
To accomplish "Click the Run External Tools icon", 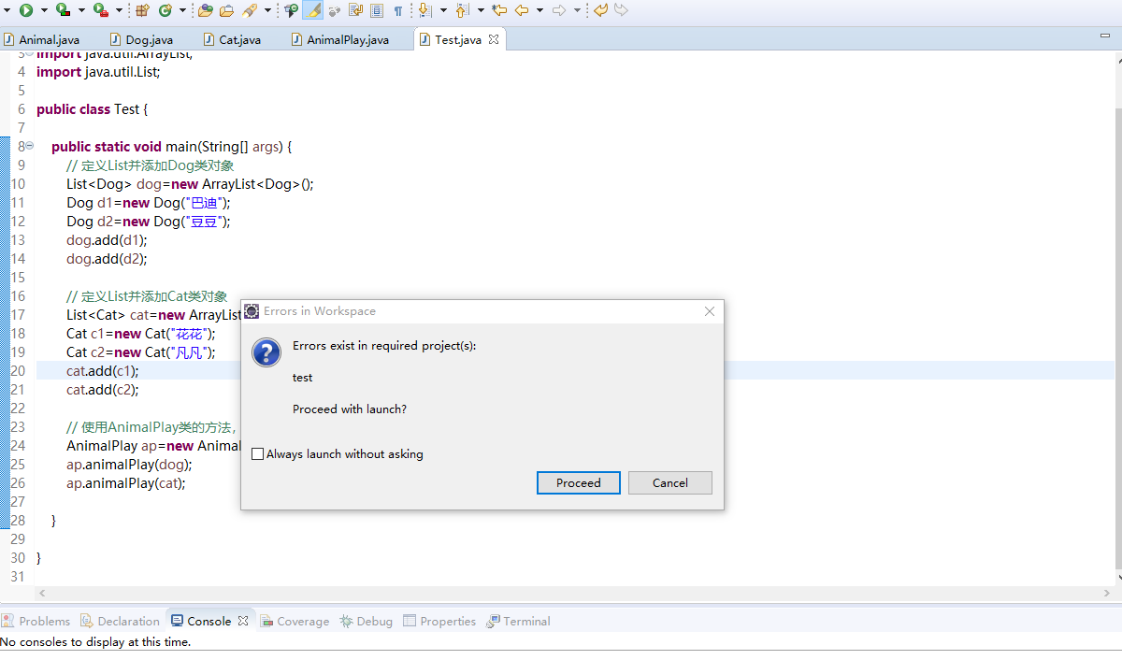I will click(100, 10).
